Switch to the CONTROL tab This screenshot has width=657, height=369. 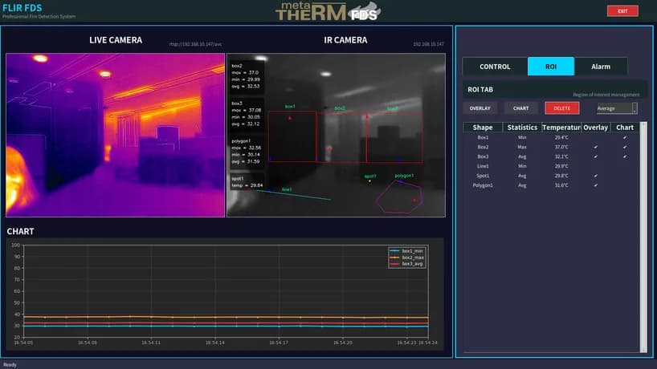pyautogui.click(x=495, y=67)
